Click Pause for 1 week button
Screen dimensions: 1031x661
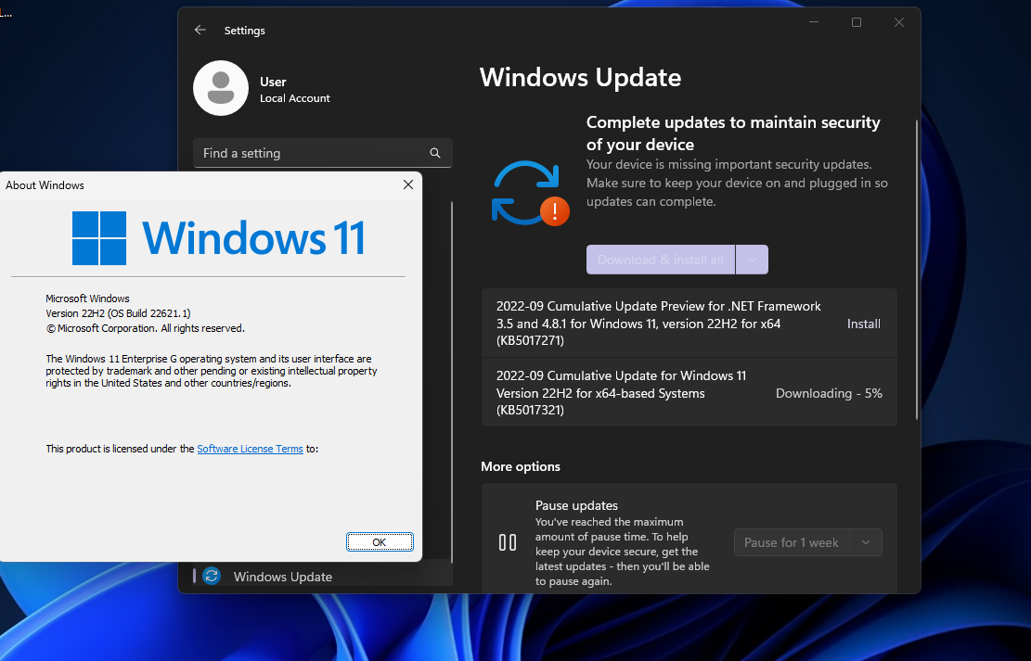(791, 542)
